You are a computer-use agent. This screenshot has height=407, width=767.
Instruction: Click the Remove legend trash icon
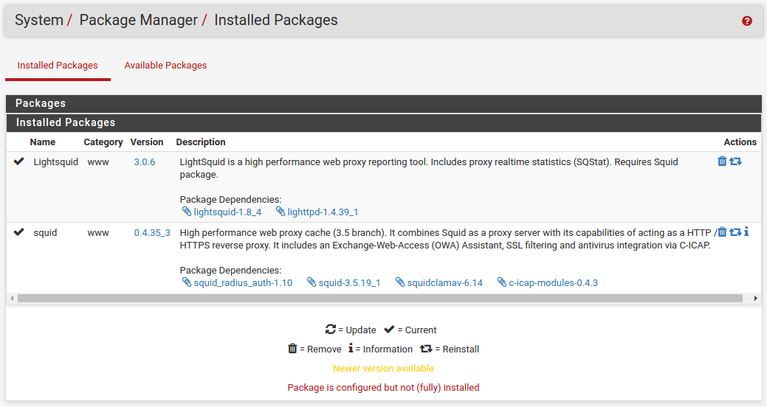[292, 348]
